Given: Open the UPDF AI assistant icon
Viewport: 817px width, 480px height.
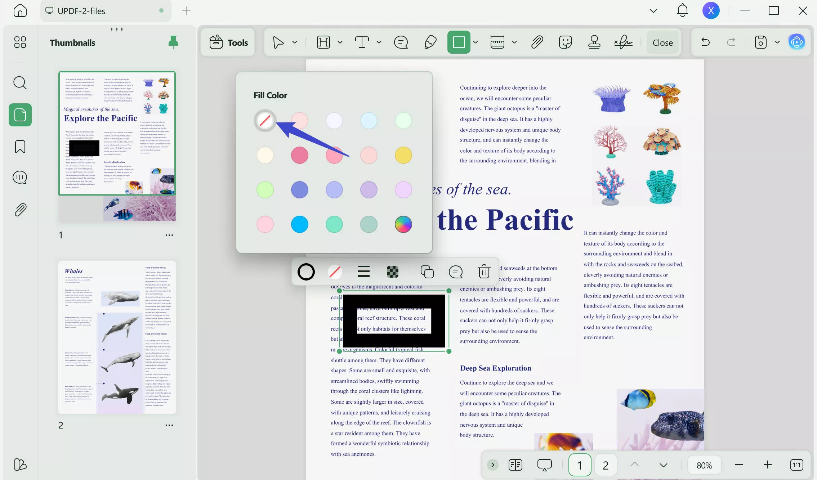Looking at the screenshot, I should point(796,42).
